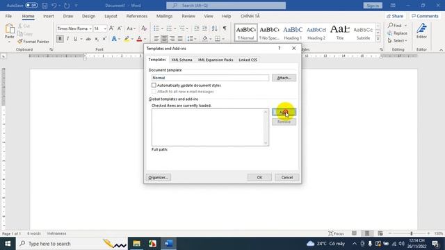Open Comments pane button
Image resolution: width=445 pixels, height=250 pixels.
click(425, 16)
